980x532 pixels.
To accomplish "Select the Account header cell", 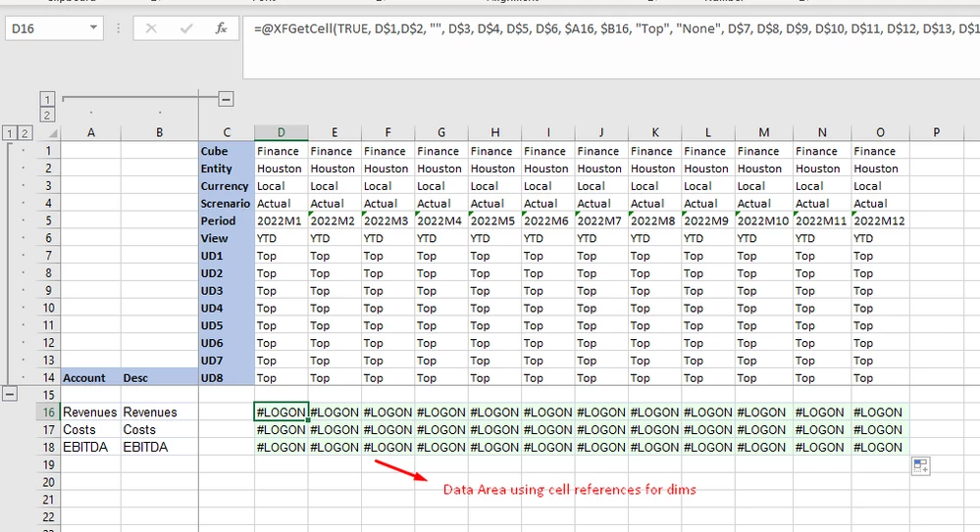I will pos(90,378).
